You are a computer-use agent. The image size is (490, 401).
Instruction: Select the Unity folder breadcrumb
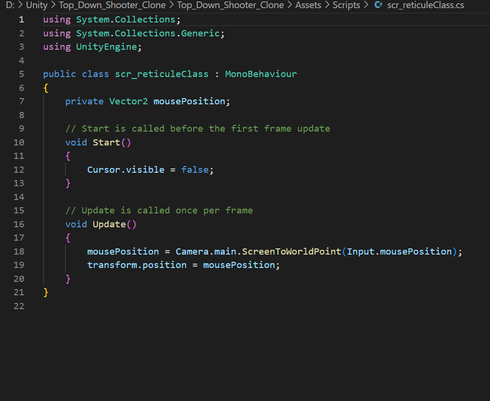[x=36, y=6]
